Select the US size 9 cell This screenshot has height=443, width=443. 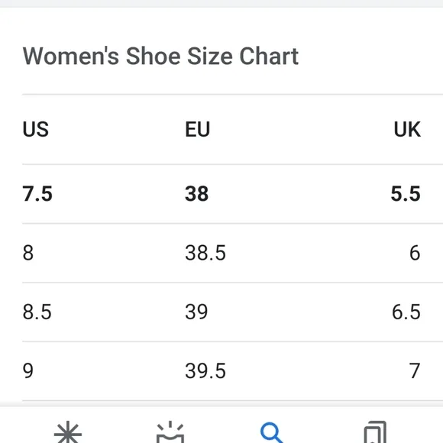click(28, 370)
